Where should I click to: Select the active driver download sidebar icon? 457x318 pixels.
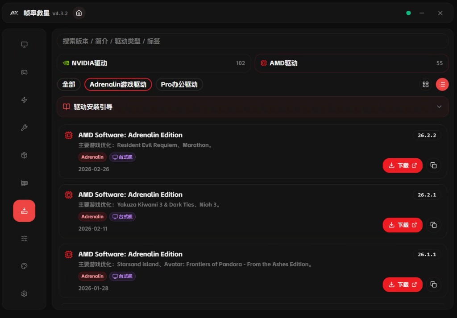[x=24, y=211]
